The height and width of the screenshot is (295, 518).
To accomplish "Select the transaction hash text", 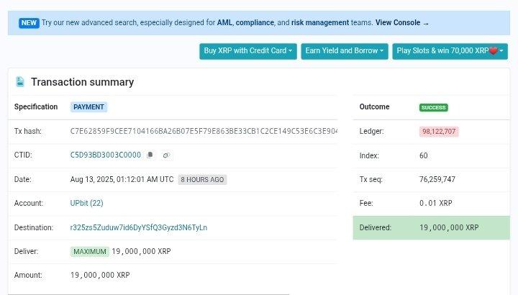I will [203, 132].
